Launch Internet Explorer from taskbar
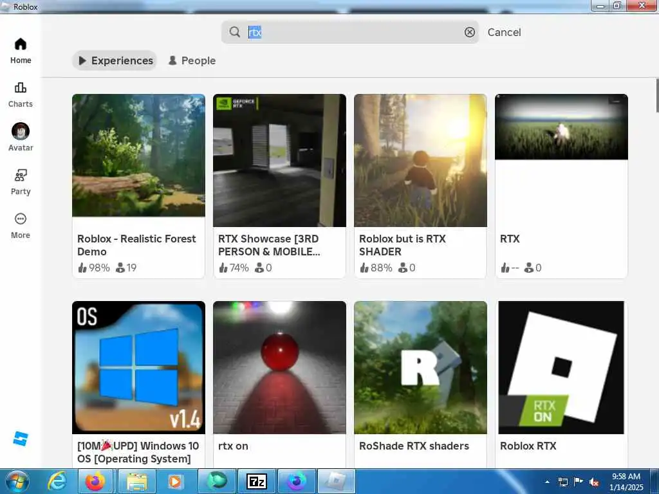The image size is (659, 494). (57, 481)
